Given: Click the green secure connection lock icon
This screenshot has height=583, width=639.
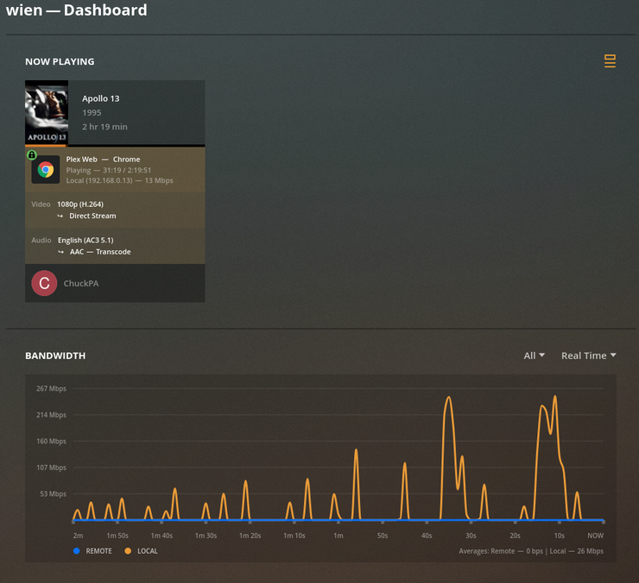Looking at the screenshot, I should [x=32, y=154].
